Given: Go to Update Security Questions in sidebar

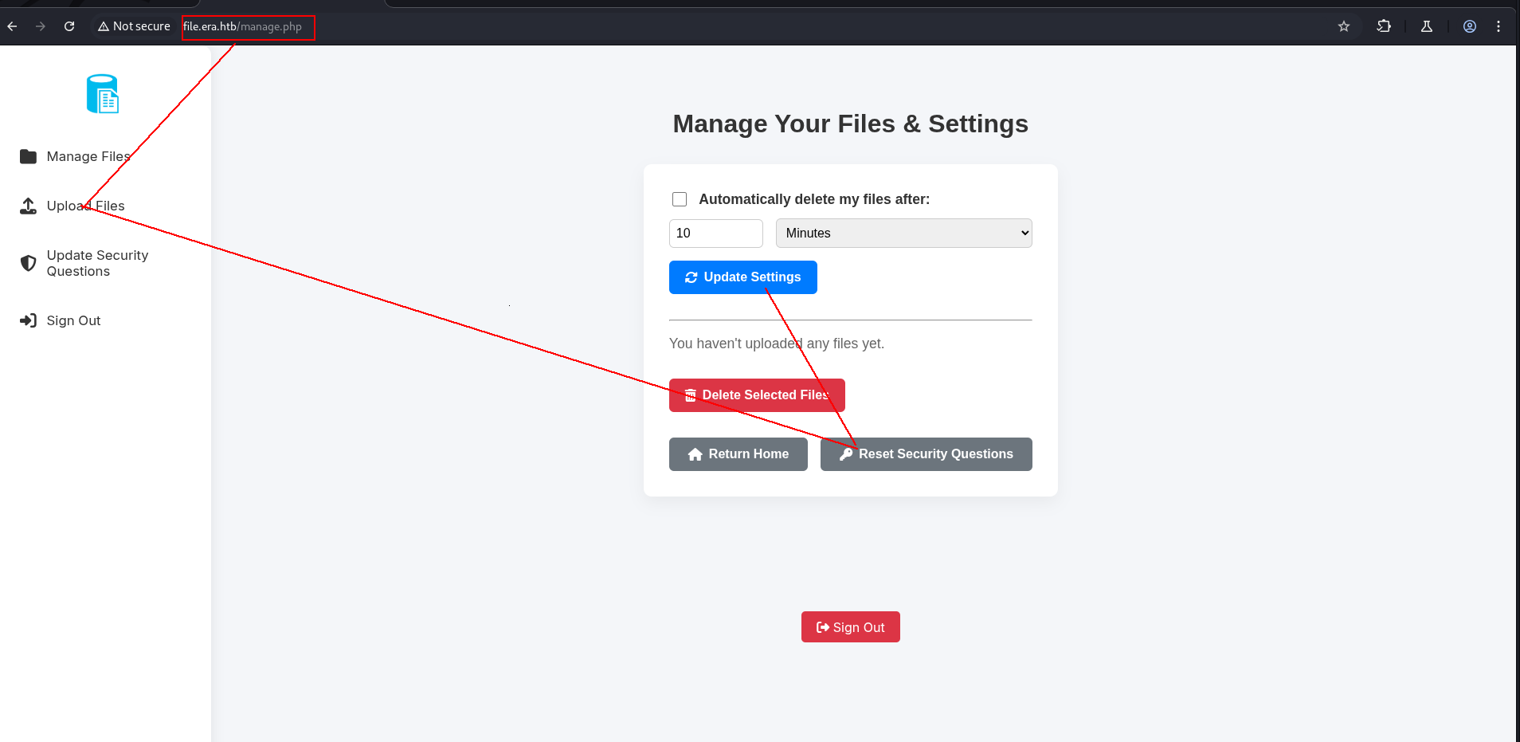Looking at the screenshot, I should (96, 263).
